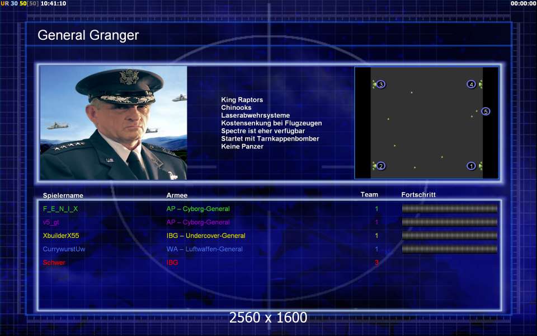Click the Fortschritt column header
Image resolution: width=537 pixels, height=336 pixels.
tap(418, 194)
